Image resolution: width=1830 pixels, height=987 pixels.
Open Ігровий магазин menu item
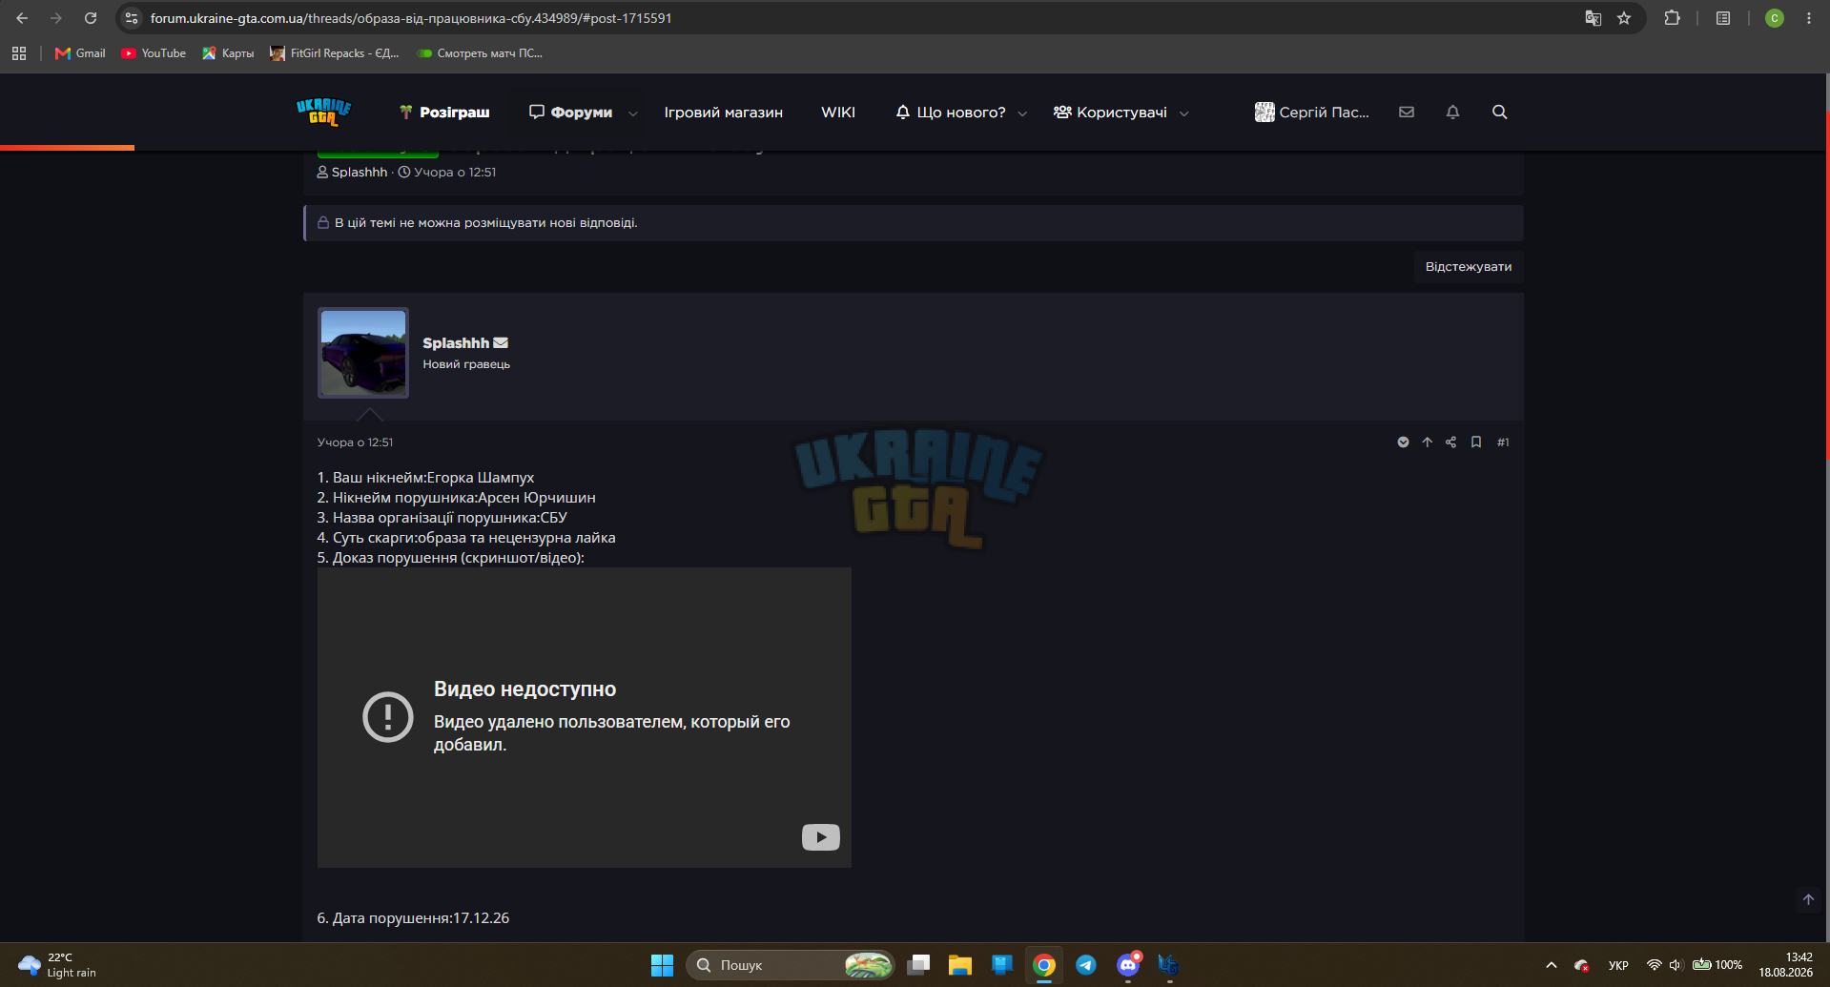pos(724,113)
